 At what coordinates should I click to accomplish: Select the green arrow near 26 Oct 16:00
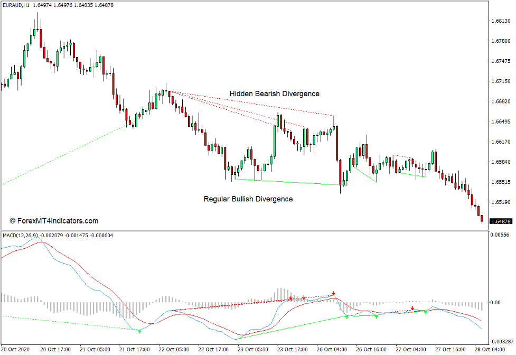(x=377, y=316)
